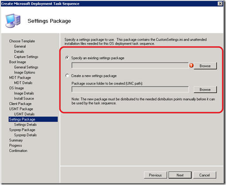The image size is (226, 185).
Task: Go to Choose Template step
Action: [22, 41]
